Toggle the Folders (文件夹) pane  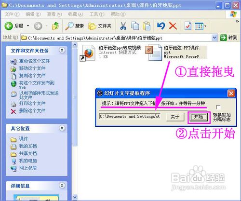tap(100, 26)
